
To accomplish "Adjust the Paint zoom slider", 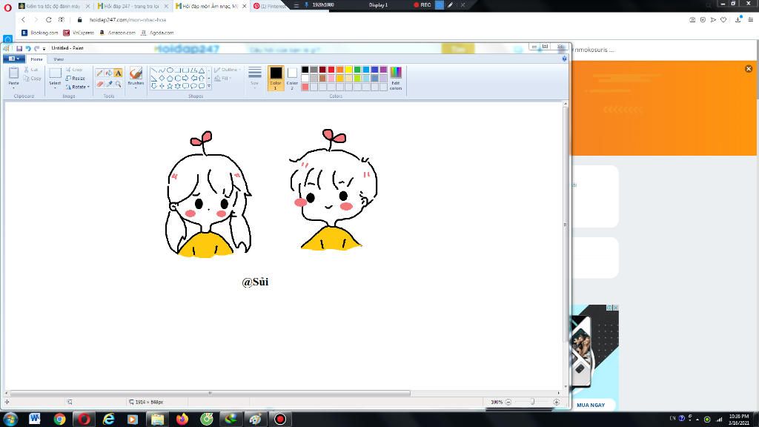I will point(532,402).
